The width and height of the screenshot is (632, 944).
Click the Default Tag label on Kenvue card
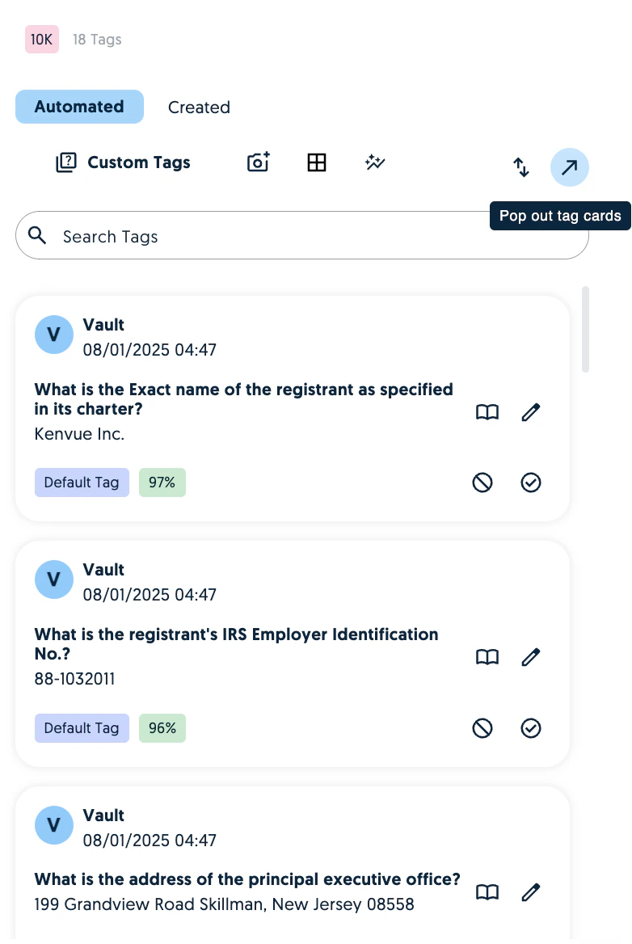pyautogui.click(x=82, y=483)
